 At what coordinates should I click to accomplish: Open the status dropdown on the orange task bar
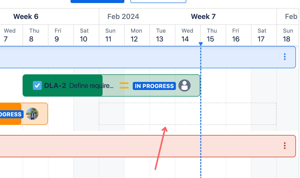(x=10, y=114)
